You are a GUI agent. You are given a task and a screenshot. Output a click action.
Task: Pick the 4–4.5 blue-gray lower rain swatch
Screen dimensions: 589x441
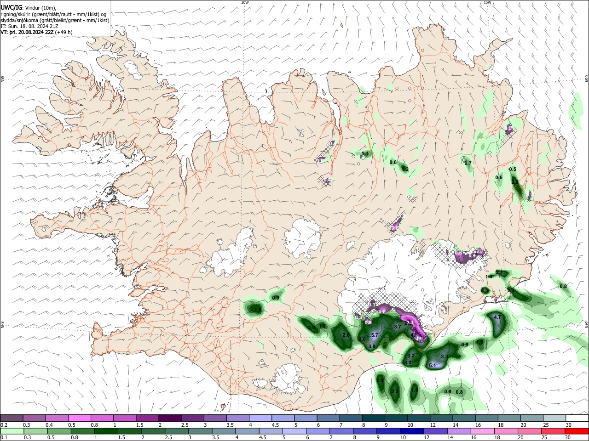[247, 431]
